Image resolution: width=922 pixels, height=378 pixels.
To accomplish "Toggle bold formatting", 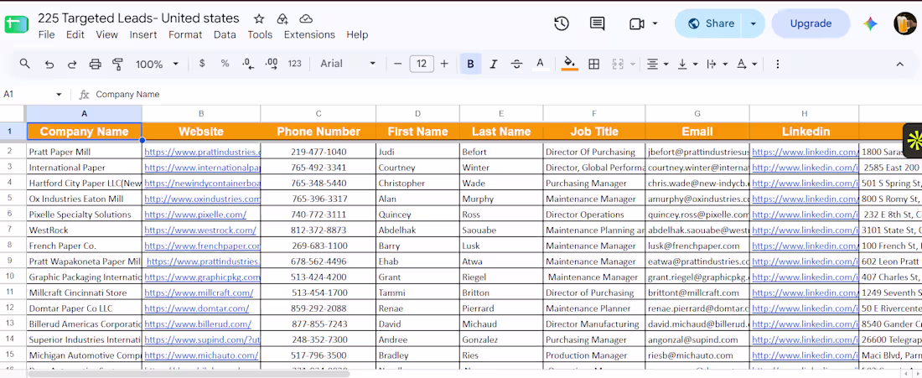I will pos(470,64).
